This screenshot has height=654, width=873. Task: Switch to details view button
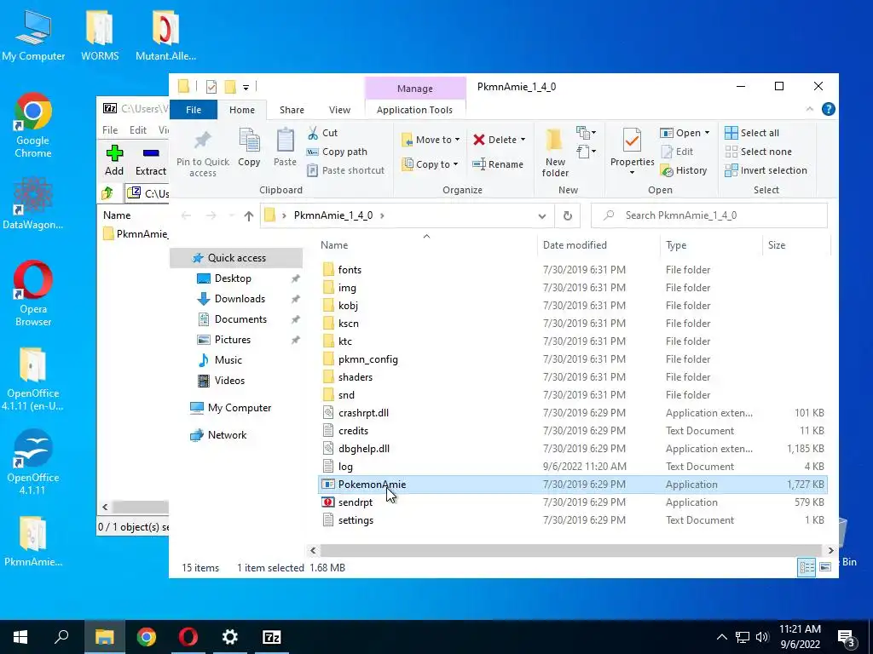pos(807,567)
